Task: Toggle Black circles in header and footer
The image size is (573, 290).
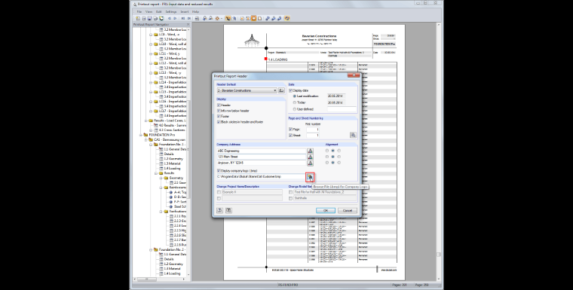Action: pyautogui.click(x=219, y=122)
